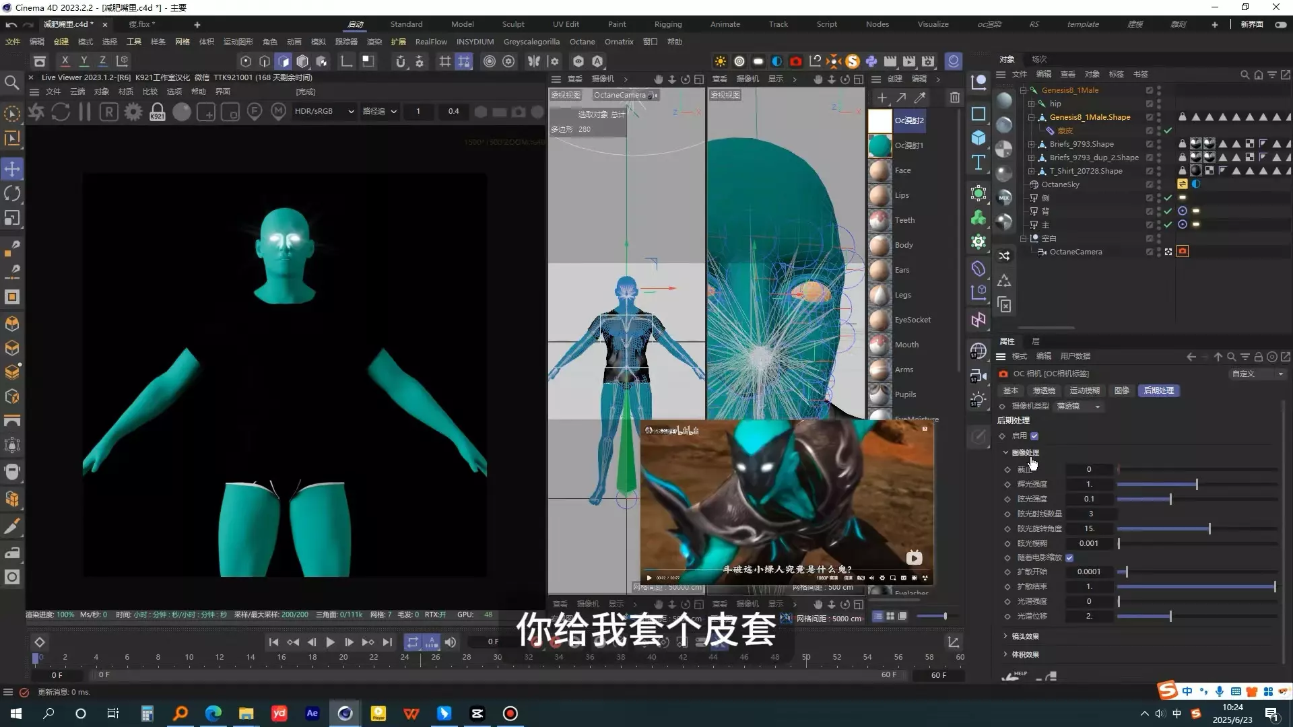The width and height of the screenshot is (1293, 727).
Task: Adjust the 眩光旋转角度 slider
Action: (x=1209, y=529)
